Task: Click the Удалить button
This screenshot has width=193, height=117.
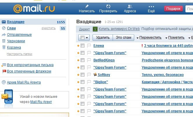Action: (x=103, y=38)
